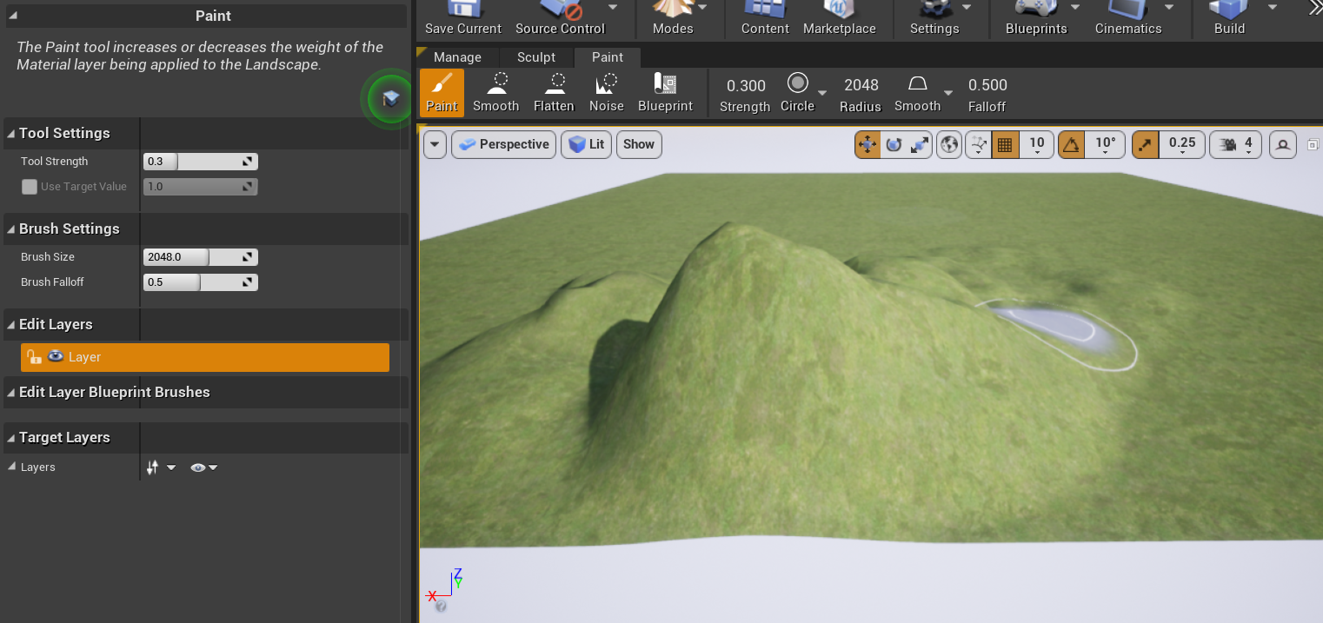Toggle the Use Target Value checkbox
Screen dimensions: 1323x623
click(x=30, y=187)
